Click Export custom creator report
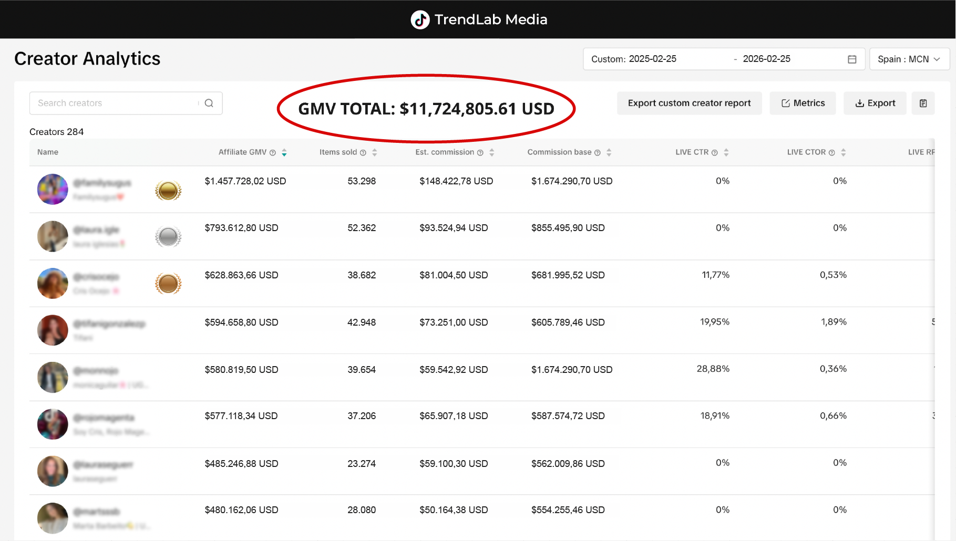The width and height of the screenshot is (956, 541). pos(689,103)
